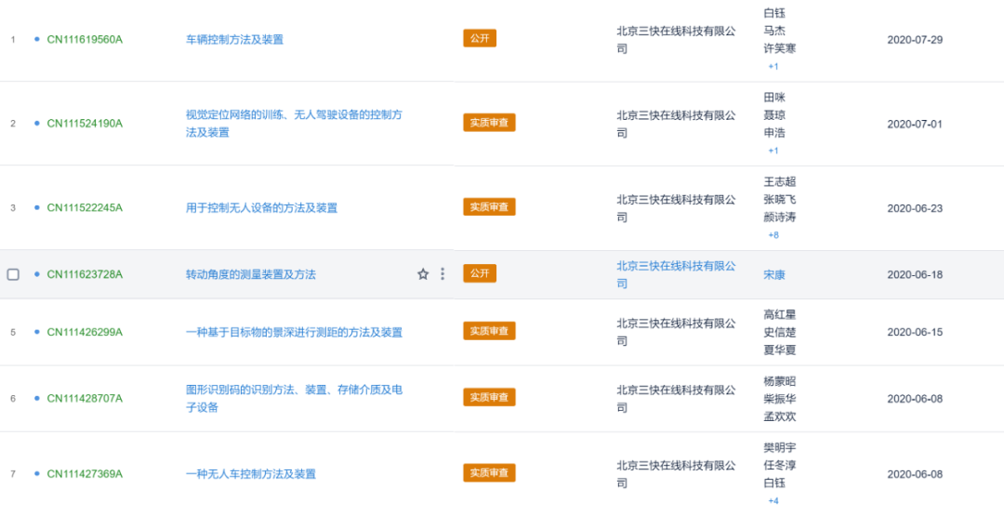This screenshot has height=515, width=1004.
Task: Show +1 more inventor for CN111524190A
Action: (773, 151)
